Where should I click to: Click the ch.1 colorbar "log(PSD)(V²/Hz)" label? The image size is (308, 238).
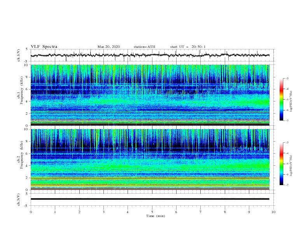tap(291, 101)
